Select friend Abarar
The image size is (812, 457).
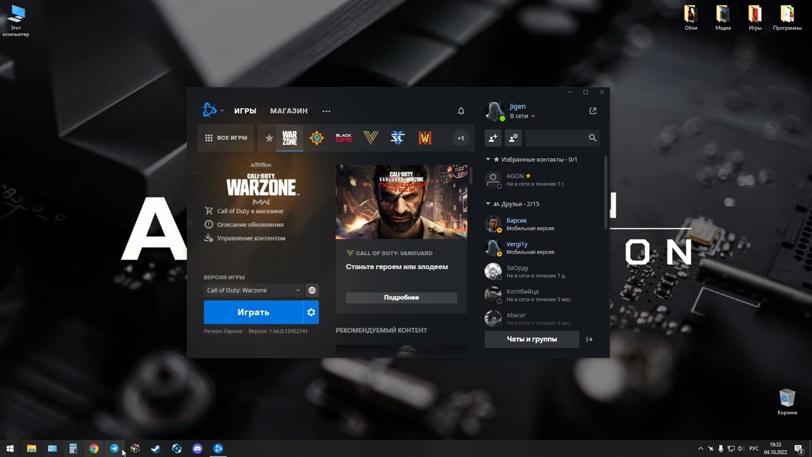pyautogui.click(x=542, y=318)
